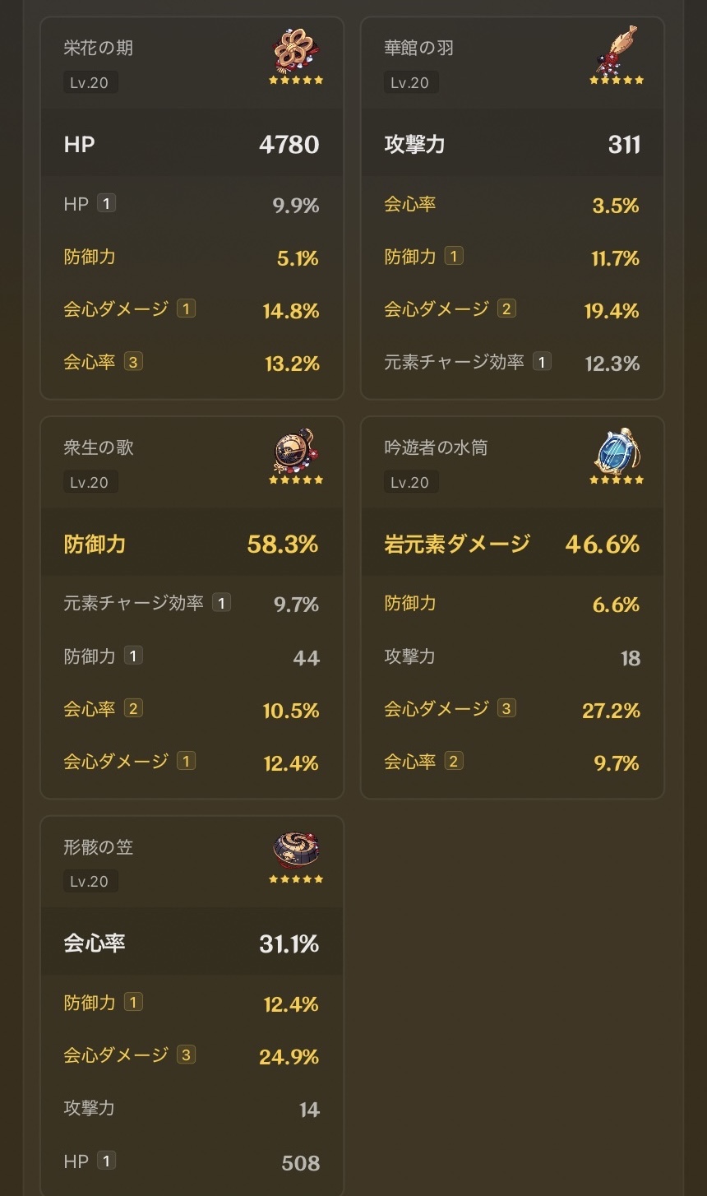Viewport: 707px width, 1196px height.
Task: Click the 華館の羽 feather artifact icon
Action: click(617, 50)
